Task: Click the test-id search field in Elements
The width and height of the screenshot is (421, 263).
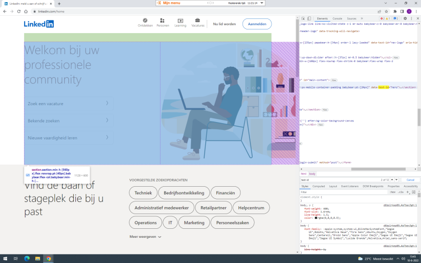Action: [338, 180]
